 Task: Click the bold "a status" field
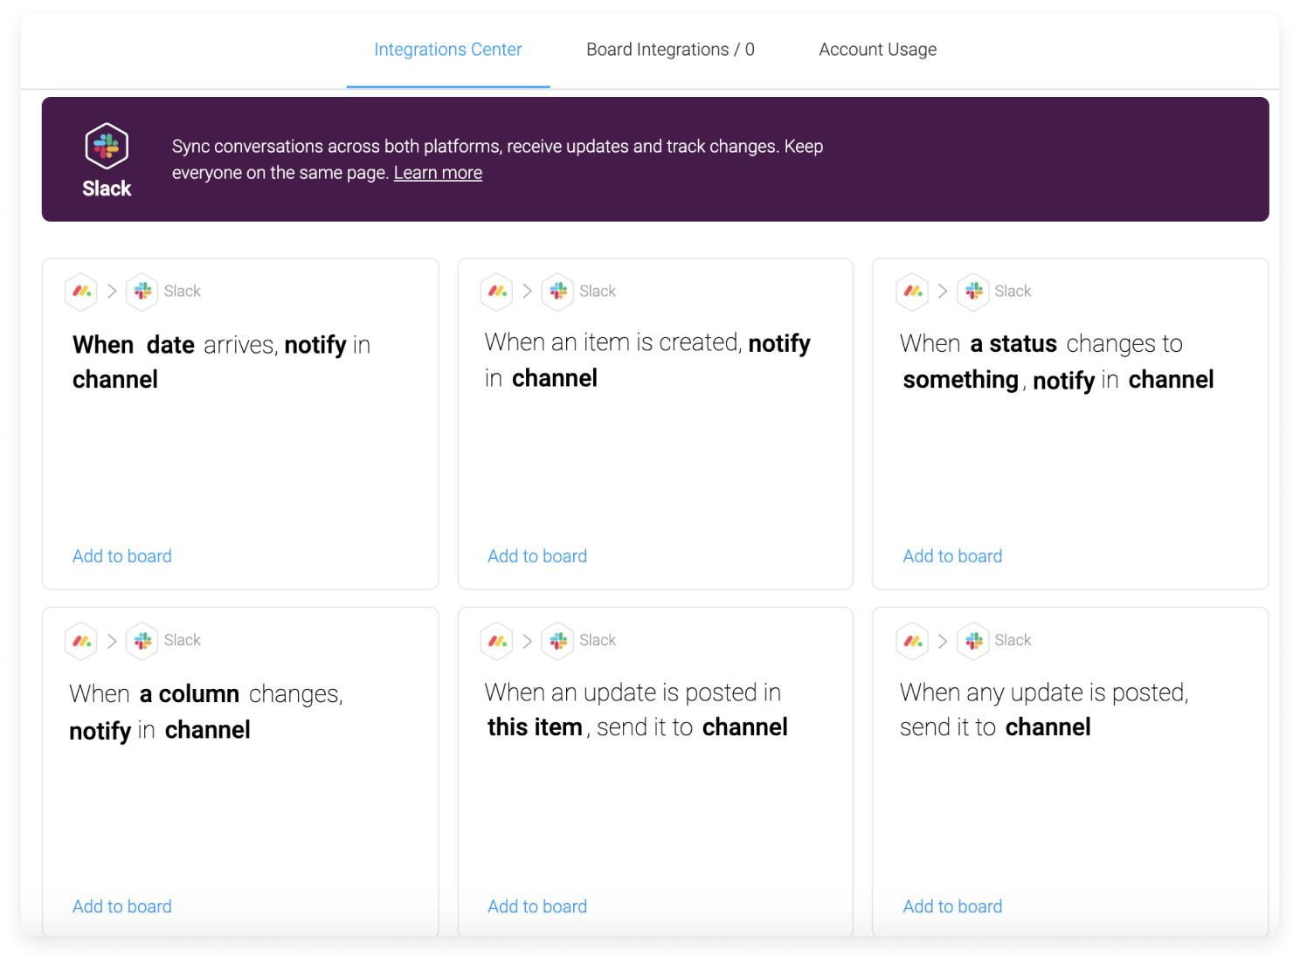[1013, 344]
